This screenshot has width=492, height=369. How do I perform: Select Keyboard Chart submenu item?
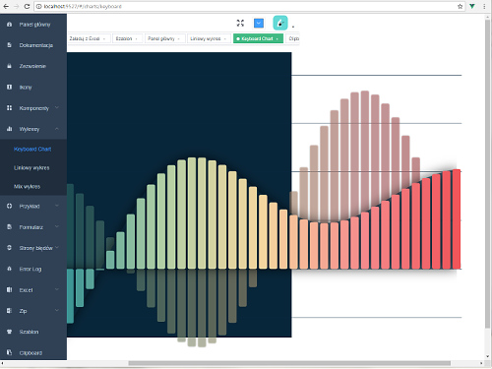coord(33,149)
